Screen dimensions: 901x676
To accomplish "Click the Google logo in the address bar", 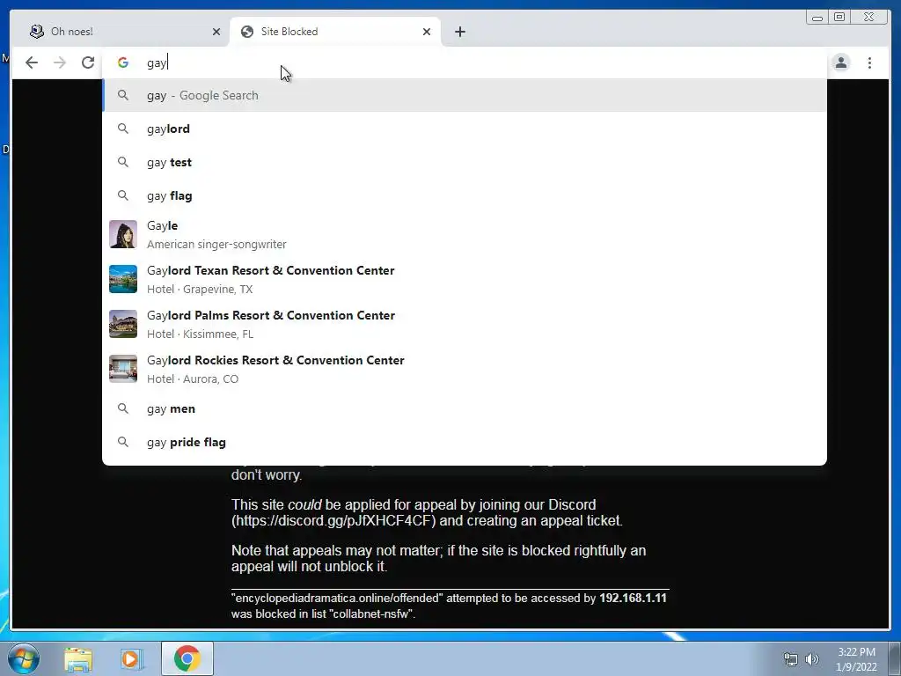I will tap(123, 62).
